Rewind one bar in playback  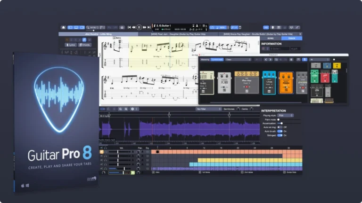(134, 27)
